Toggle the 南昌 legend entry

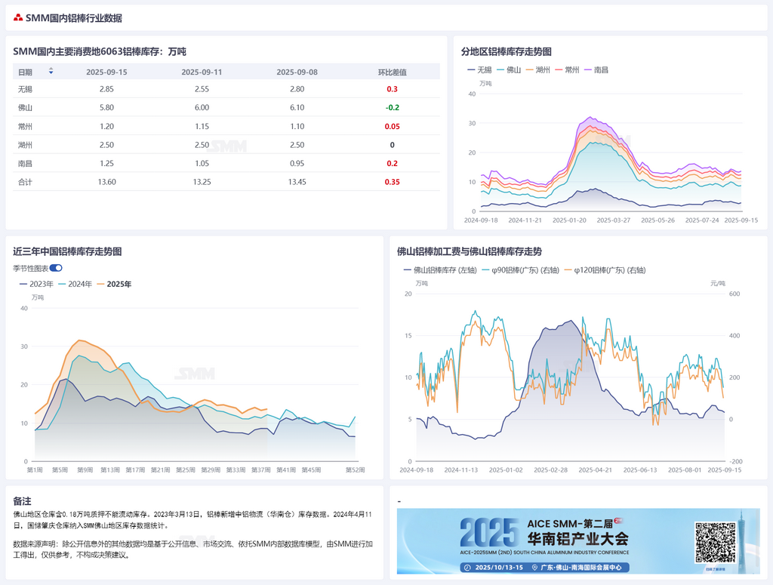pos(596,70)
